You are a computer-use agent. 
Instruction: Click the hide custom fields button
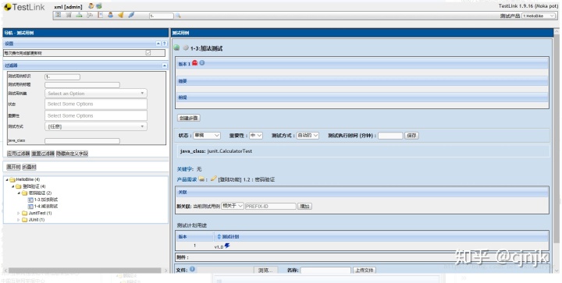(x=72, y=154)
